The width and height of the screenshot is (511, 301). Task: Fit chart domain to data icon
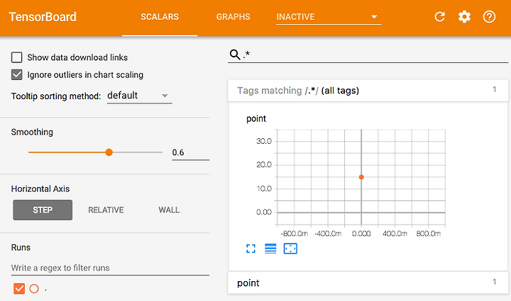290,249
